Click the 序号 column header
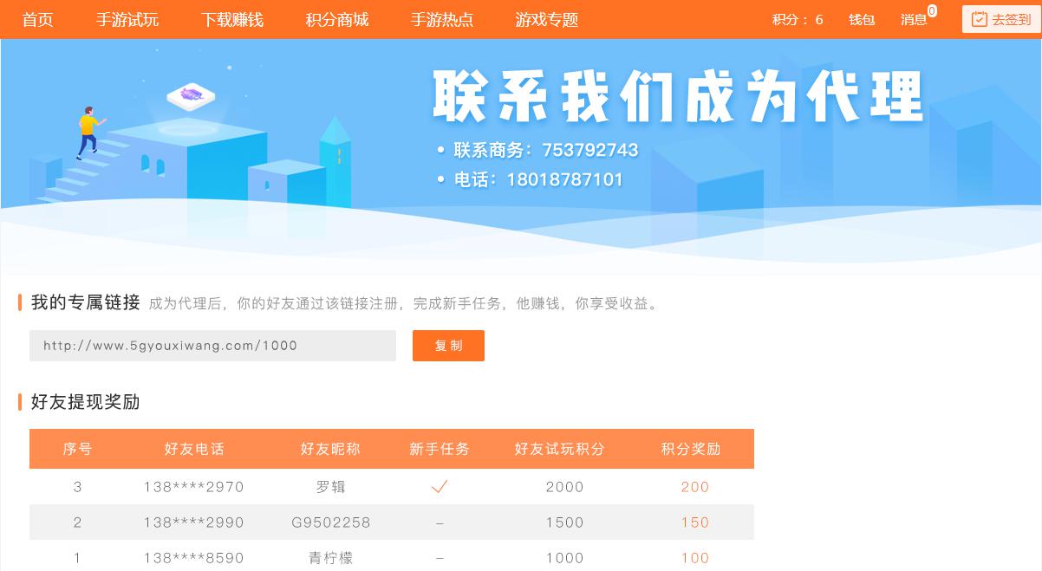This screenshot has height=571, width=1042. point(77,449)
